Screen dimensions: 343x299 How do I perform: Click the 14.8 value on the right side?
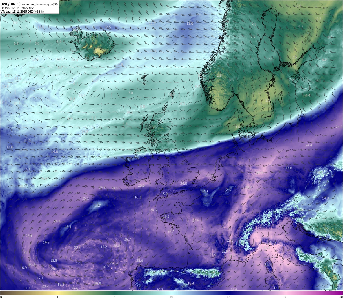pos(325,198)
